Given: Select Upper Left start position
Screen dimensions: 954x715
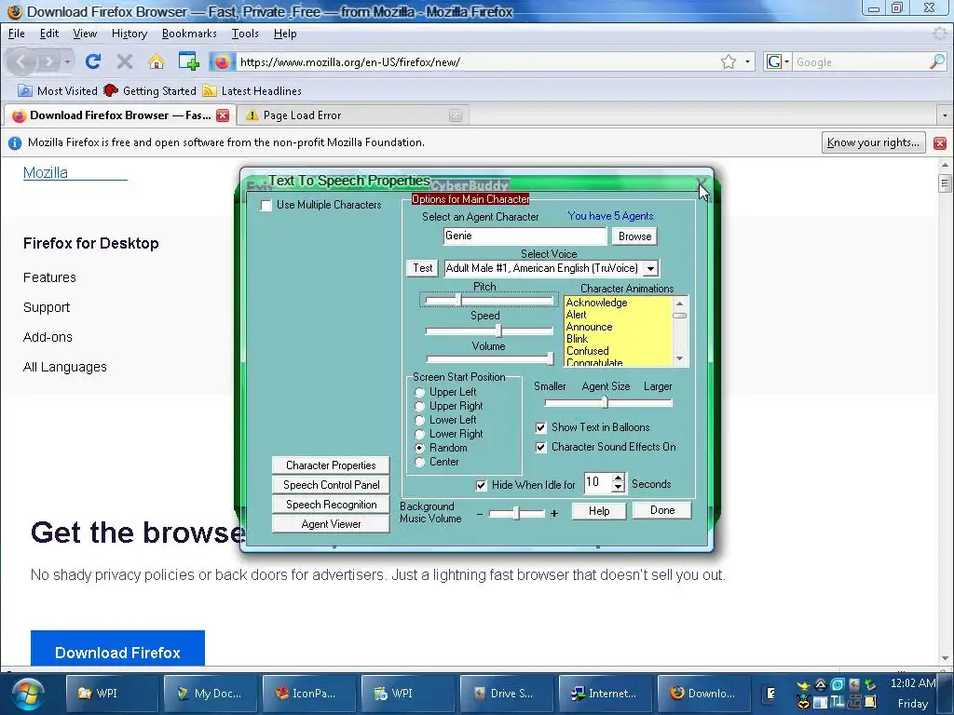Looking at the screenshot, I should (x=419, y=392).
